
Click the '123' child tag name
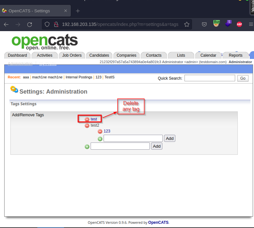point(107,131)
